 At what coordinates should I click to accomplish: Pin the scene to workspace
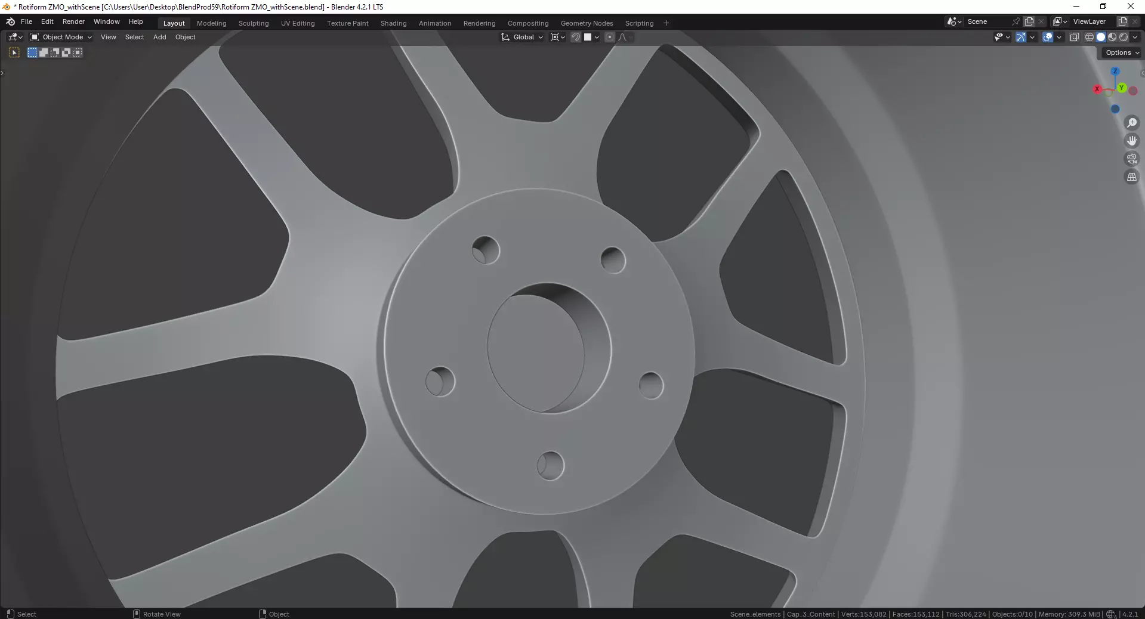(x=1016, y=21)
